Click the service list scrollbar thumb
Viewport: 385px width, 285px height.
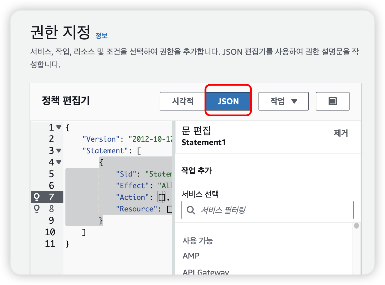pyautogui.click(x=357, y=226)
